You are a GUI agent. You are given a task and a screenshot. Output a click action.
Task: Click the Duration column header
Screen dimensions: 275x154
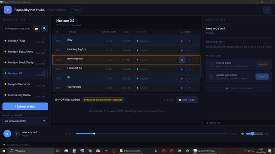point(109,32)
